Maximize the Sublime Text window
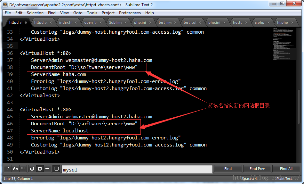 click(x=282, y=4)
